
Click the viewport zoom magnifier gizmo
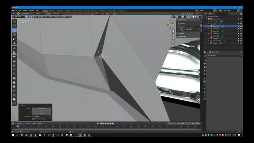click(x=173, y=31)
